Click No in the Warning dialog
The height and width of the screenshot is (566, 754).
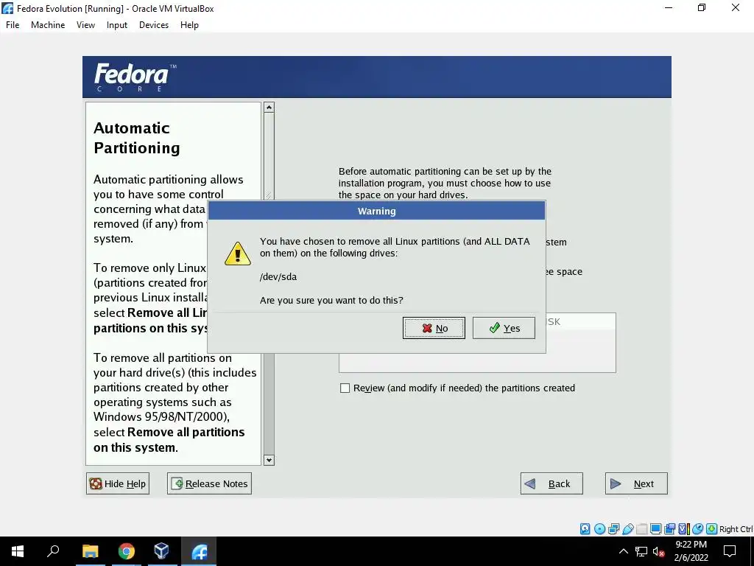(434, 328)
